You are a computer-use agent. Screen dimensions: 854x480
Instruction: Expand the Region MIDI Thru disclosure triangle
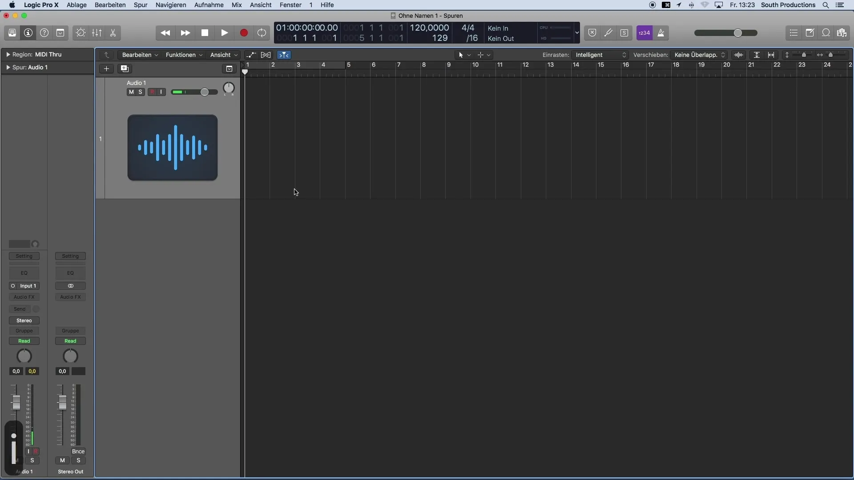8,54
